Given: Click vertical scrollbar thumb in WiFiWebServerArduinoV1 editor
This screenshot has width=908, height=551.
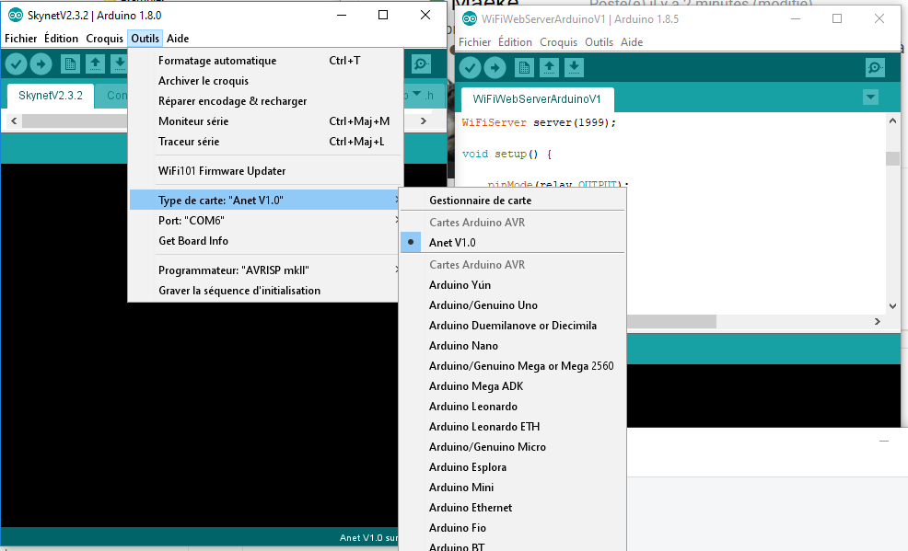Looking at the screenshot, I should click(892, 158).
